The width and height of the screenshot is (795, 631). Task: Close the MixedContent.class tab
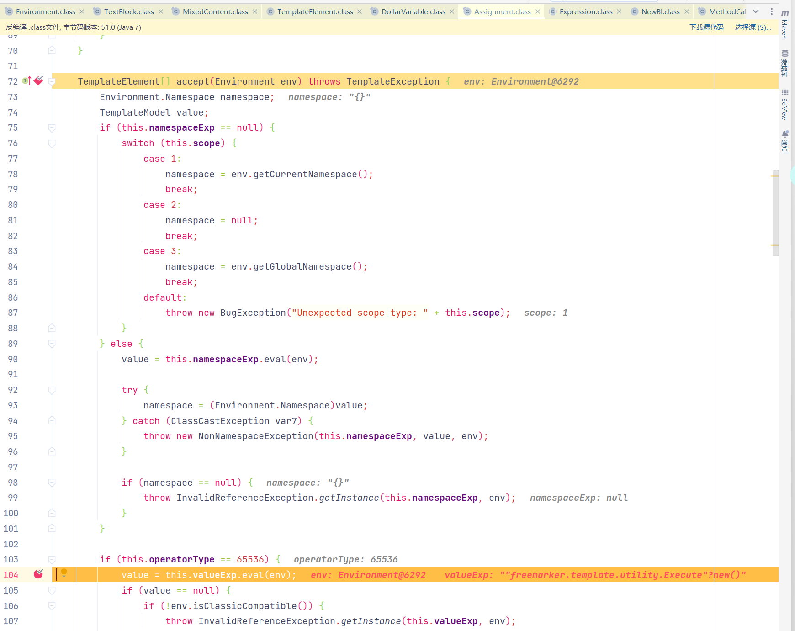pyautogui.click(x=255, y=11)
